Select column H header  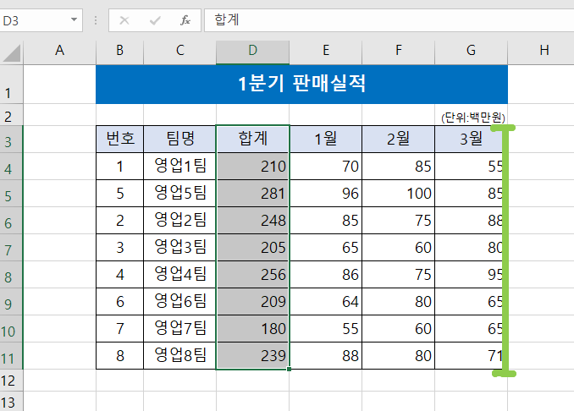(541, 50)
